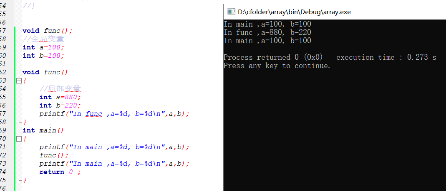Place cursor on 'int a=100;' global line
Image resolution: width=446 pixels, height=191 pixels.
pos(43,47)
